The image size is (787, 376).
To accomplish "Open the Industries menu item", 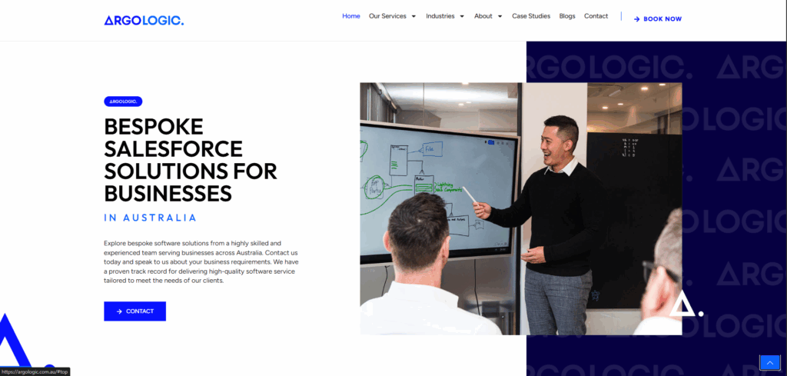I will (x=440, y=16).
